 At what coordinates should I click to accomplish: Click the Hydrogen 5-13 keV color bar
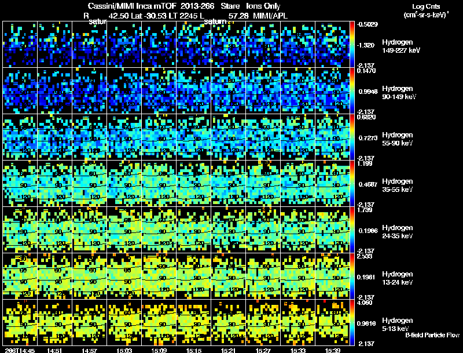coord(352,323)
